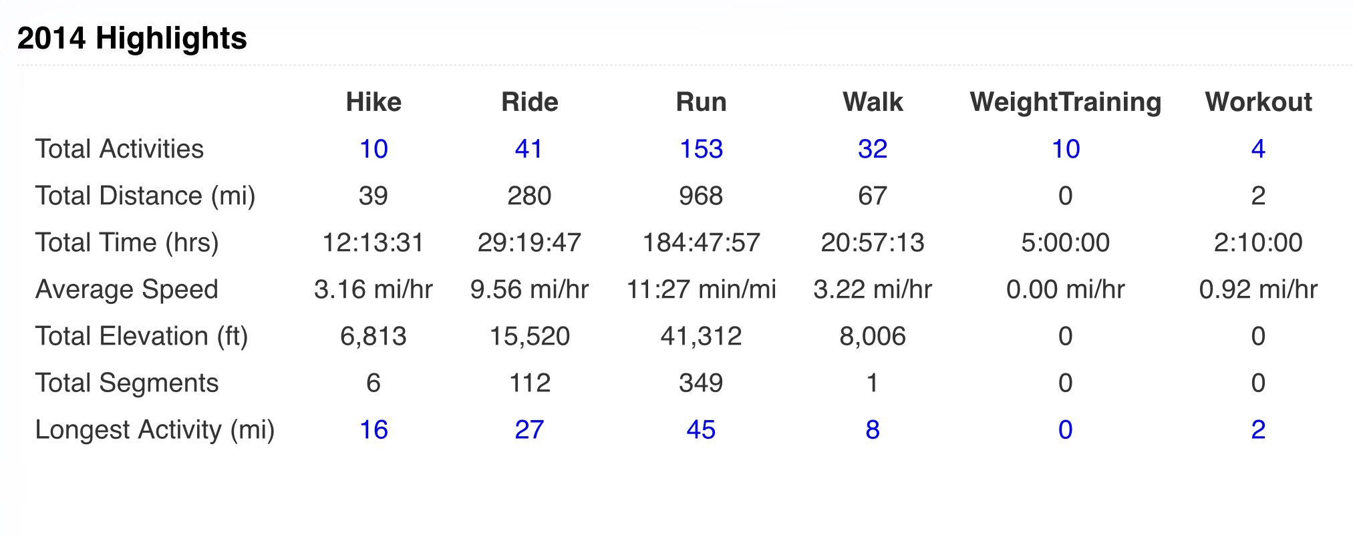Click Workout total activities count 4
Viewport: 1353px width, 537px height.
tap(1258, 149)
